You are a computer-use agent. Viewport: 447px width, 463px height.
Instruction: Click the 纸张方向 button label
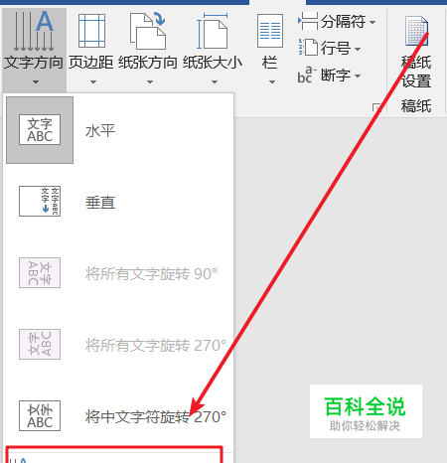[x=148, y=63]
